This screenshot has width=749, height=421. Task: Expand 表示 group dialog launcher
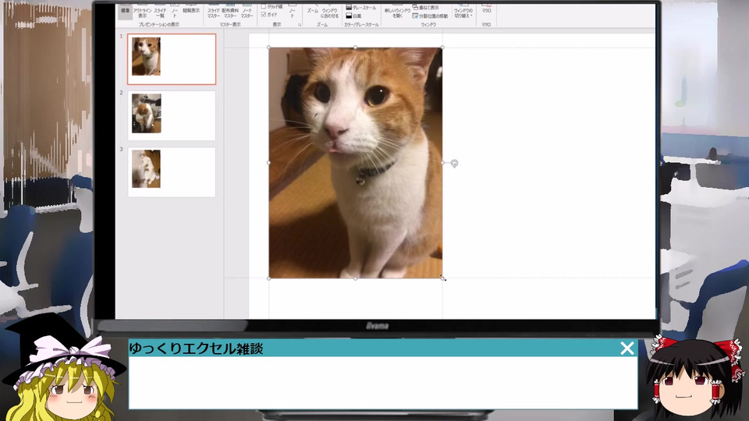pos(299,25)
